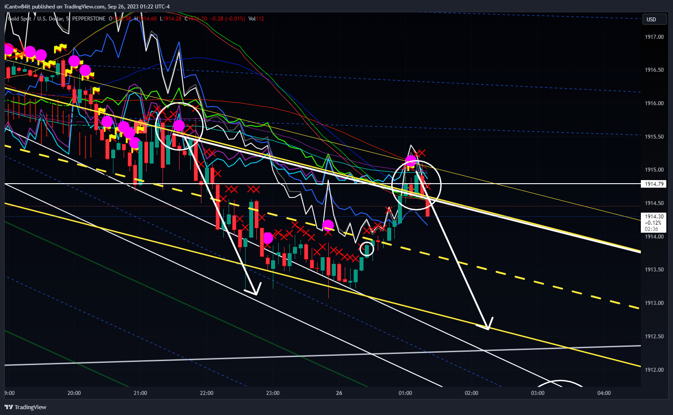Click the 1913.00 price axis label
The height and width of the screenshot is (415, 673).
tap(654, 303)
